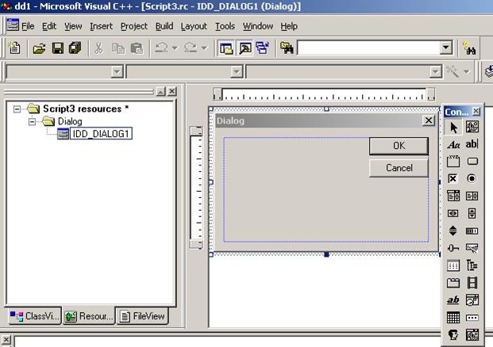Choose the Tree Control tool

click(472, 265)
